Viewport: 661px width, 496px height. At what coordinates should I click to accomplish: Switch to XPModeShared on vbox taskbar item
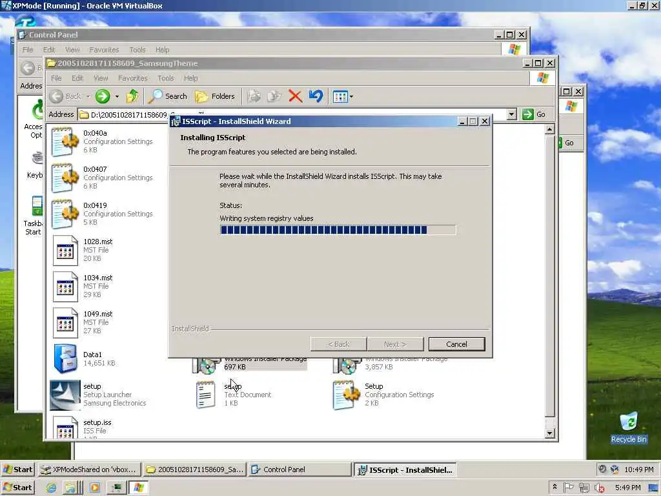(89, 470)
